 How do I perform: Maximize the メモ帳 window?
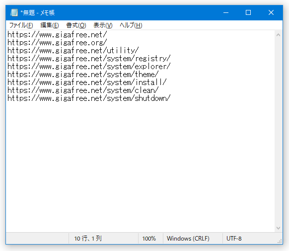tap(248, 12)
